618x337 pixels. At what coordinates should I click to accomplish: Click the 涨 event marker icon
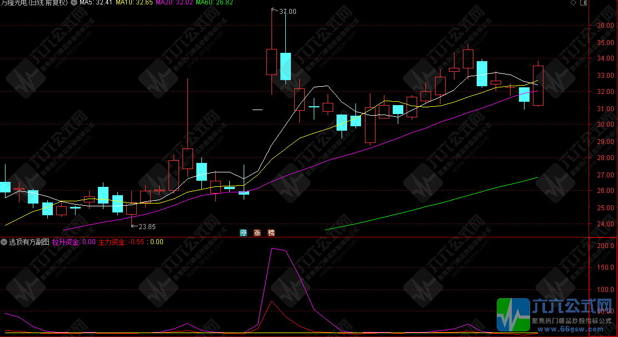(x=257, y=232)
